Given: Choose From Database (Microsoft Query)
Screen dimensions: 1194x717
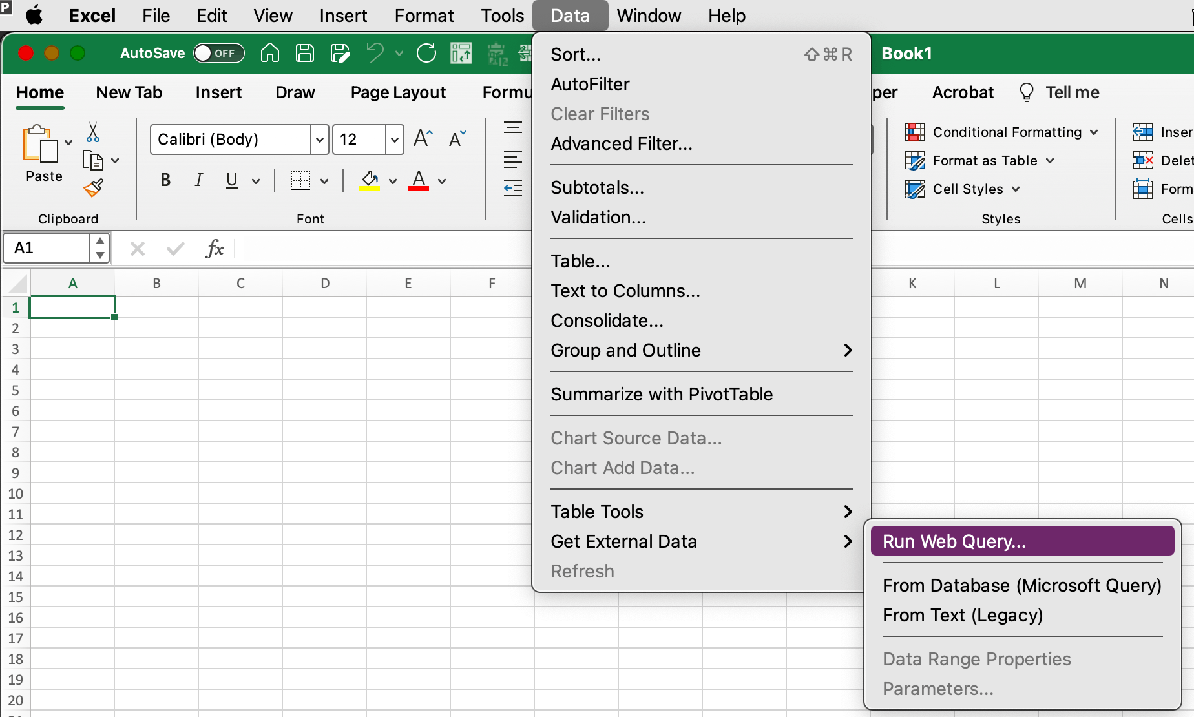Looking at the screenshot, I should [x=1022, y=585].
